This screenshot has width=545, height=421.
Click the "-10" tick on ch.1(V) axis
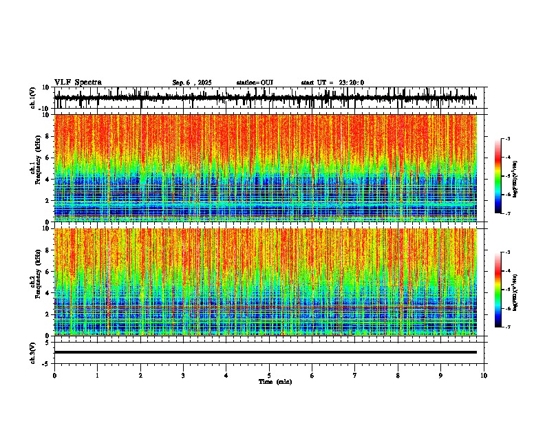click(x=45, y=109)
